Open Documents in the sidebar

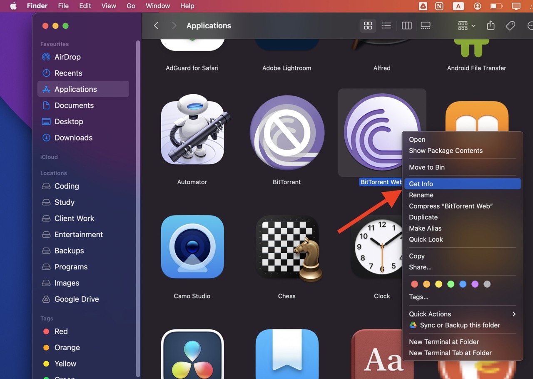(x=83, y=105)
